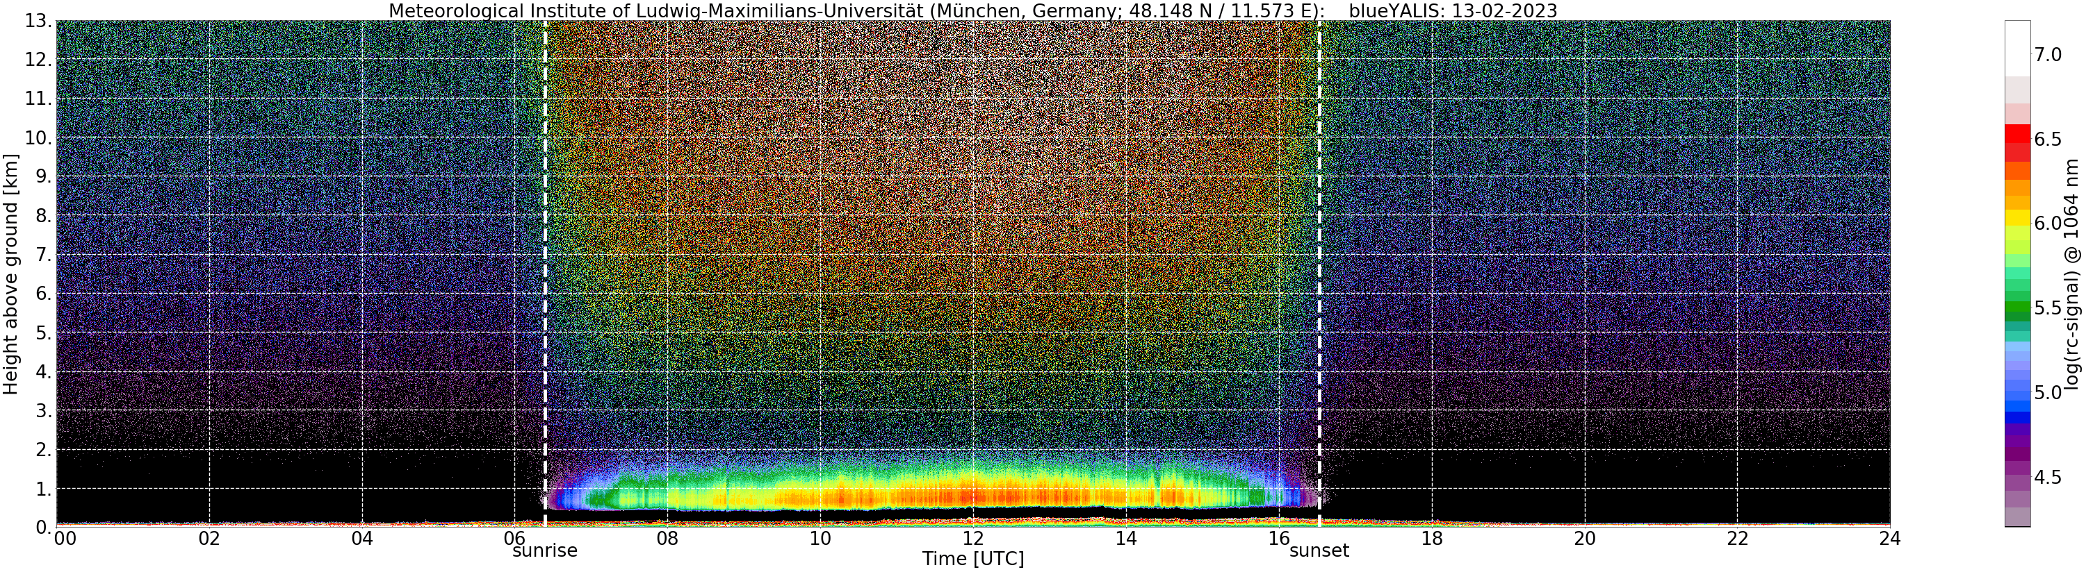
Task: Click the blue colorbar segment near 5.0
Action: point(2017,394)
